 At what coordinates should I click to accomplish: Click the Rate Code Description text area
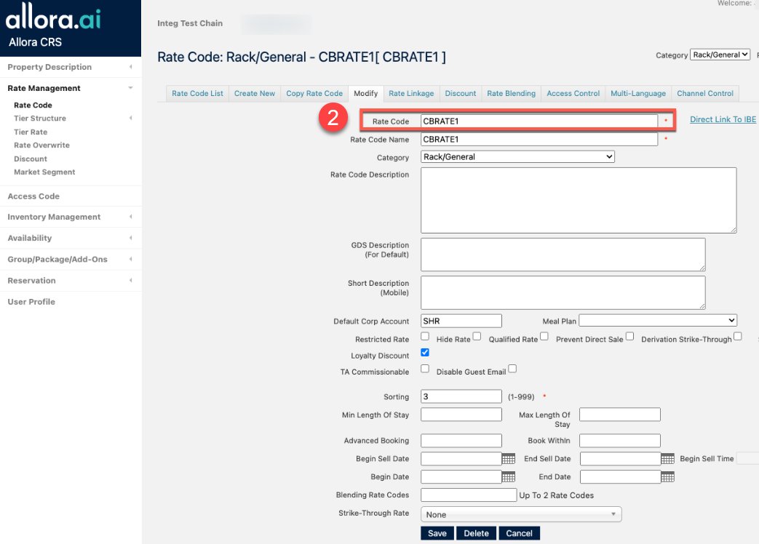click(579, 200)
